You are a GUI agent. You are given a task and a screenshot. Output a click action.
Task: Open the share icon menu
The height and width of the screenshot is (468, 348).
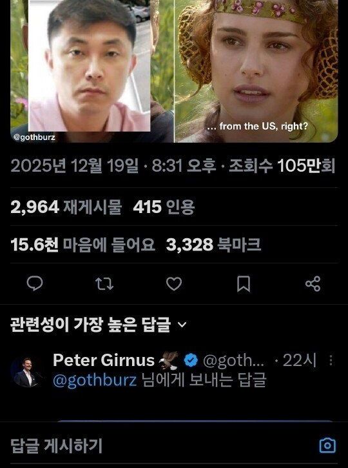[x=313, y=283]
